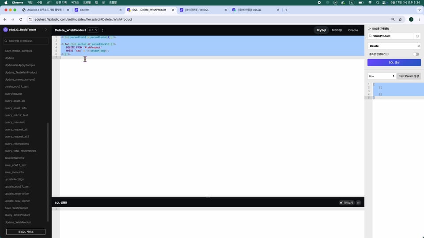Image resolution: width=424 pixels, height=238 pixels.
Task: Go back with the browser back arrow
Action: click(5, 19)
